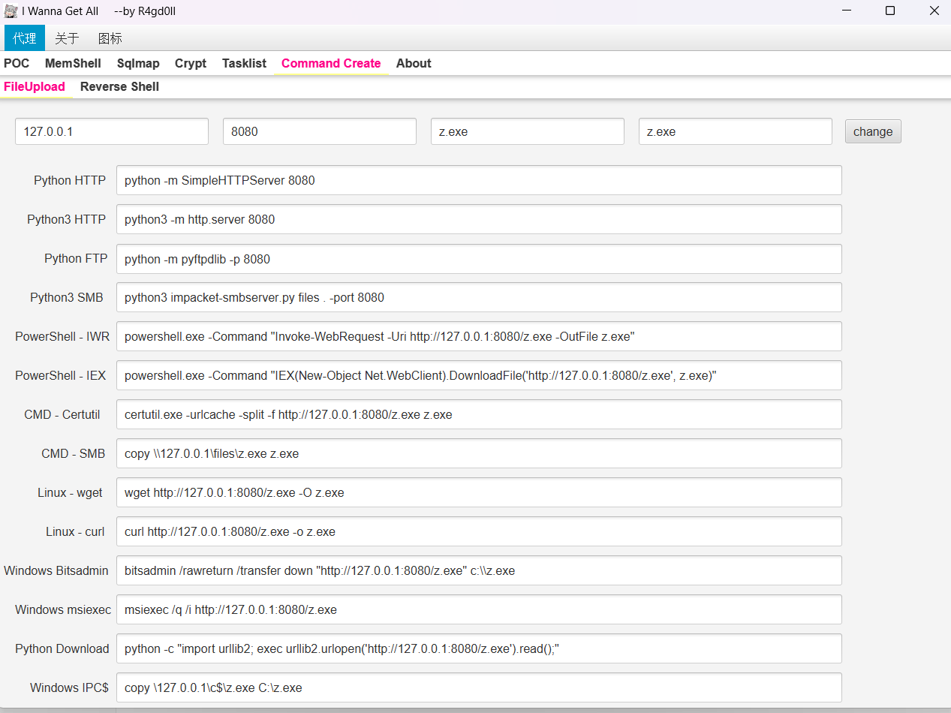Open the 图标 menu

(x=110, y=38)
